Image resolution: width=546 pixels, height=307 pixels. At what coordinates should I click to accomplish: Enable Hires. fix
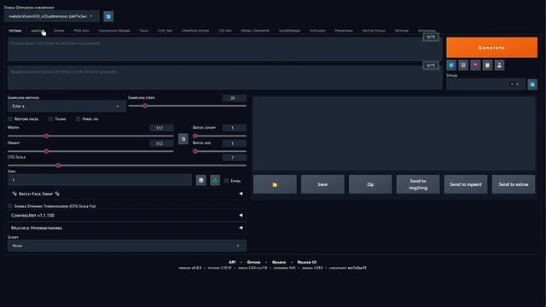tap(78, 119)
